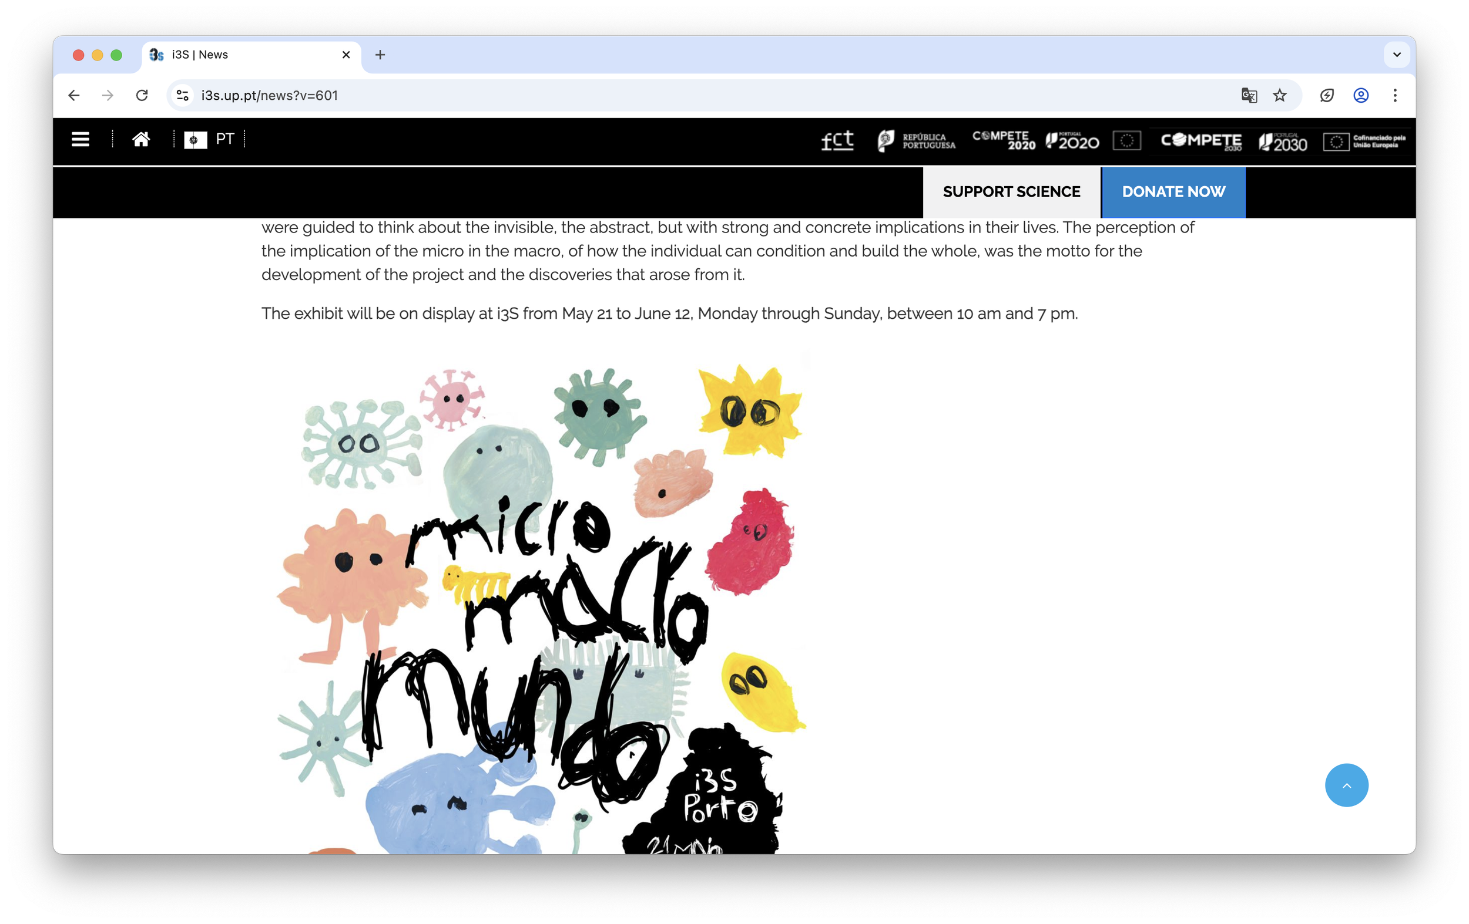This screenshot has width=1469, height=924.
Task: Click the Portugal 2020 logo
Action: pyautogui.click(x=1071, y=141)
